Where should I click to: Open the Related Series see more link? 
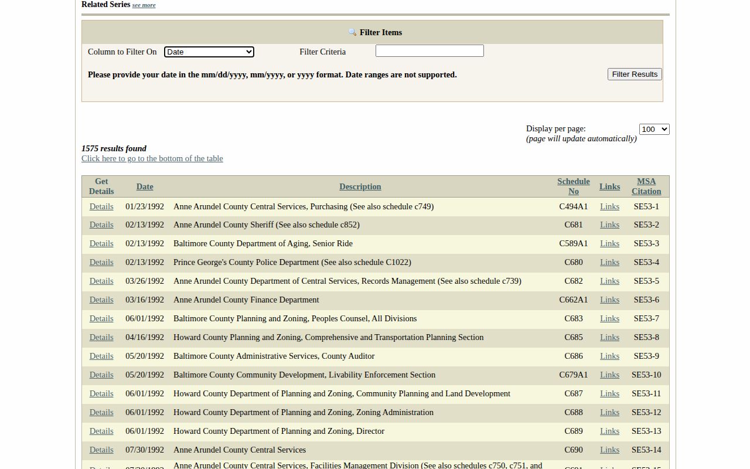click(x=144, y=5)
